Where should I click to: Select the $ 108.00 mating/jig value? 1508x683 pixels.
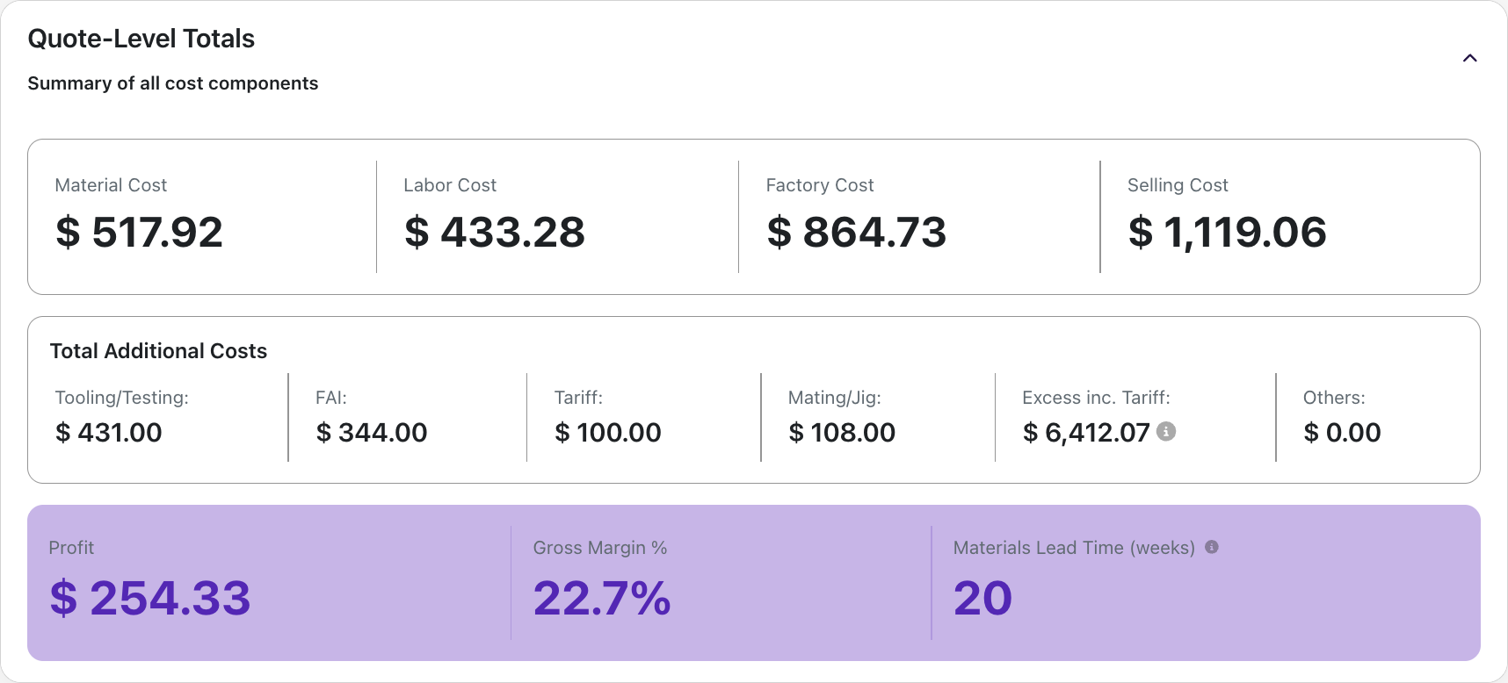pyautogui.click(x=842, y=432)
